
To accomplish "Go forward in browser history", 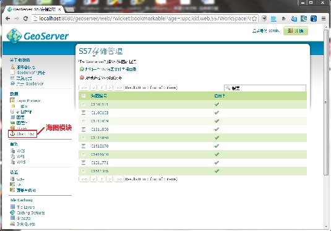I will click(x=17, y=19).
